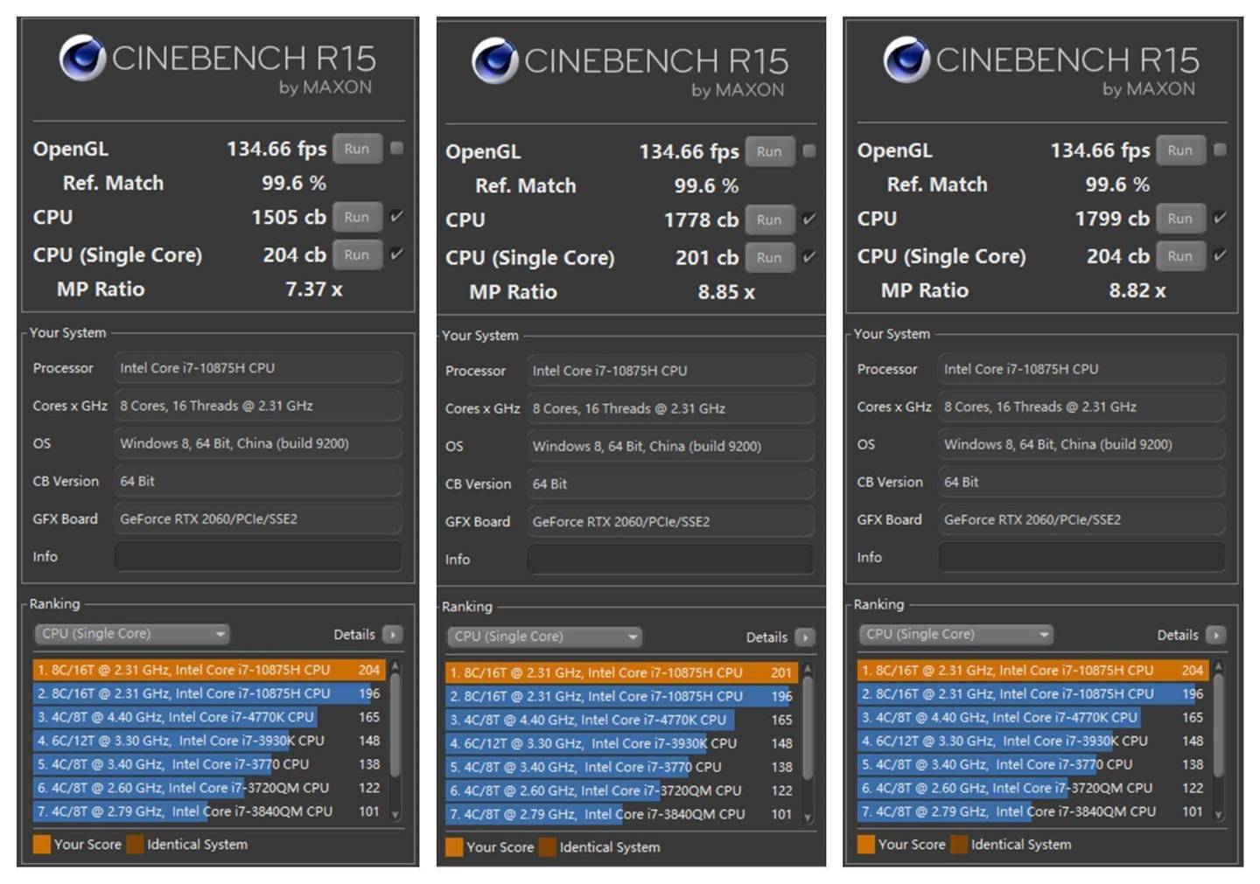This screenshot has height=884, width=1260.
Task: Open ranking Details arrow in the 1799 cb window
Action: [1216, 635]
